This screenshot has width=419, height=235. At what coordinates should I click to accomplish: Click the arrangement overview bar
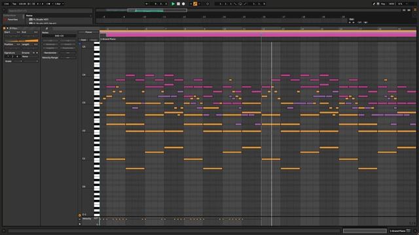(x=249, y=10)
